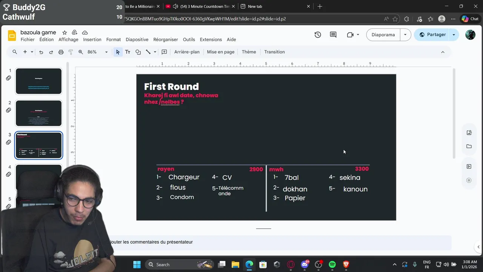The image size is (483, 272).
Task: Star the bazoula game document
Action: (65, 32)
